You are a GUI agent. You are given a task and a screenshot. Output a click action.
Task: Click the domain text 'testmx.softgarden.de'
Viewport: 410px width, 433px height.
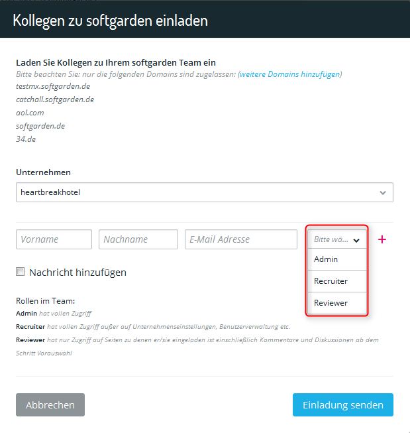click(x=53, y=86)
